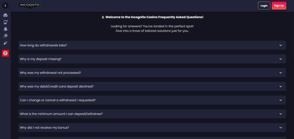Expand the change or cancel withdrawal chevron
This screenshot has height=139, width=294.
[281, 100]
